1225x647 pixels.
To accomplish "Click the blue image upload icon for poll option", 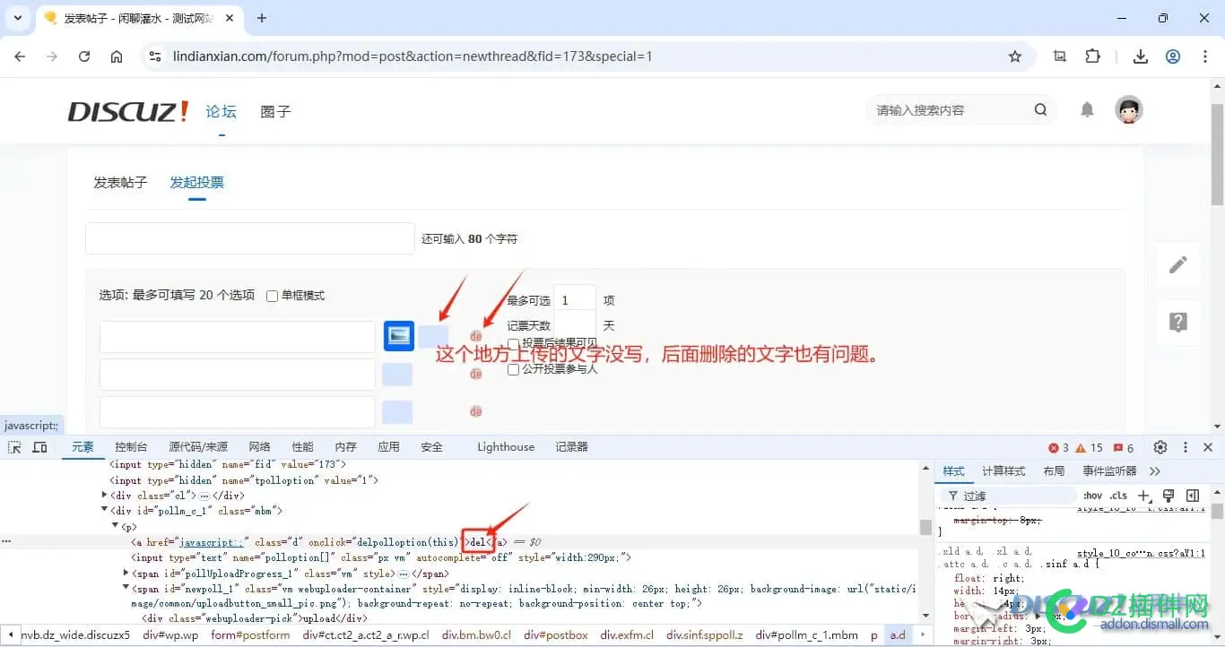I will [398, 335].
